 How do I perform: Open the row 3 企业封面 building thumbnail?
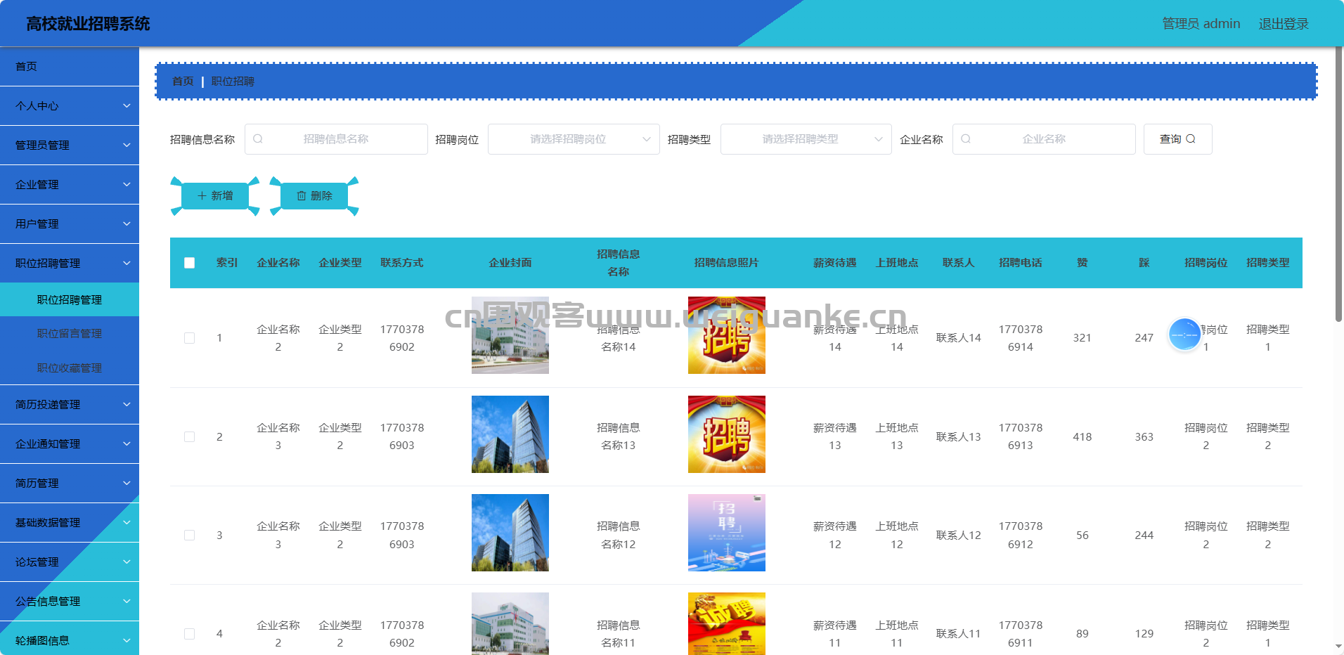point(510,533)
